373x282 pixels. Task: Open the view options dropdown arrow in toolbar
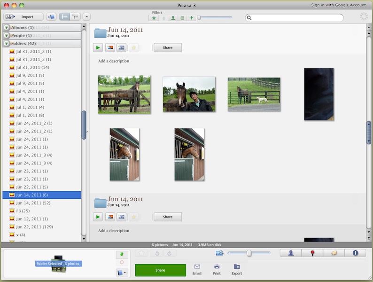86,16
